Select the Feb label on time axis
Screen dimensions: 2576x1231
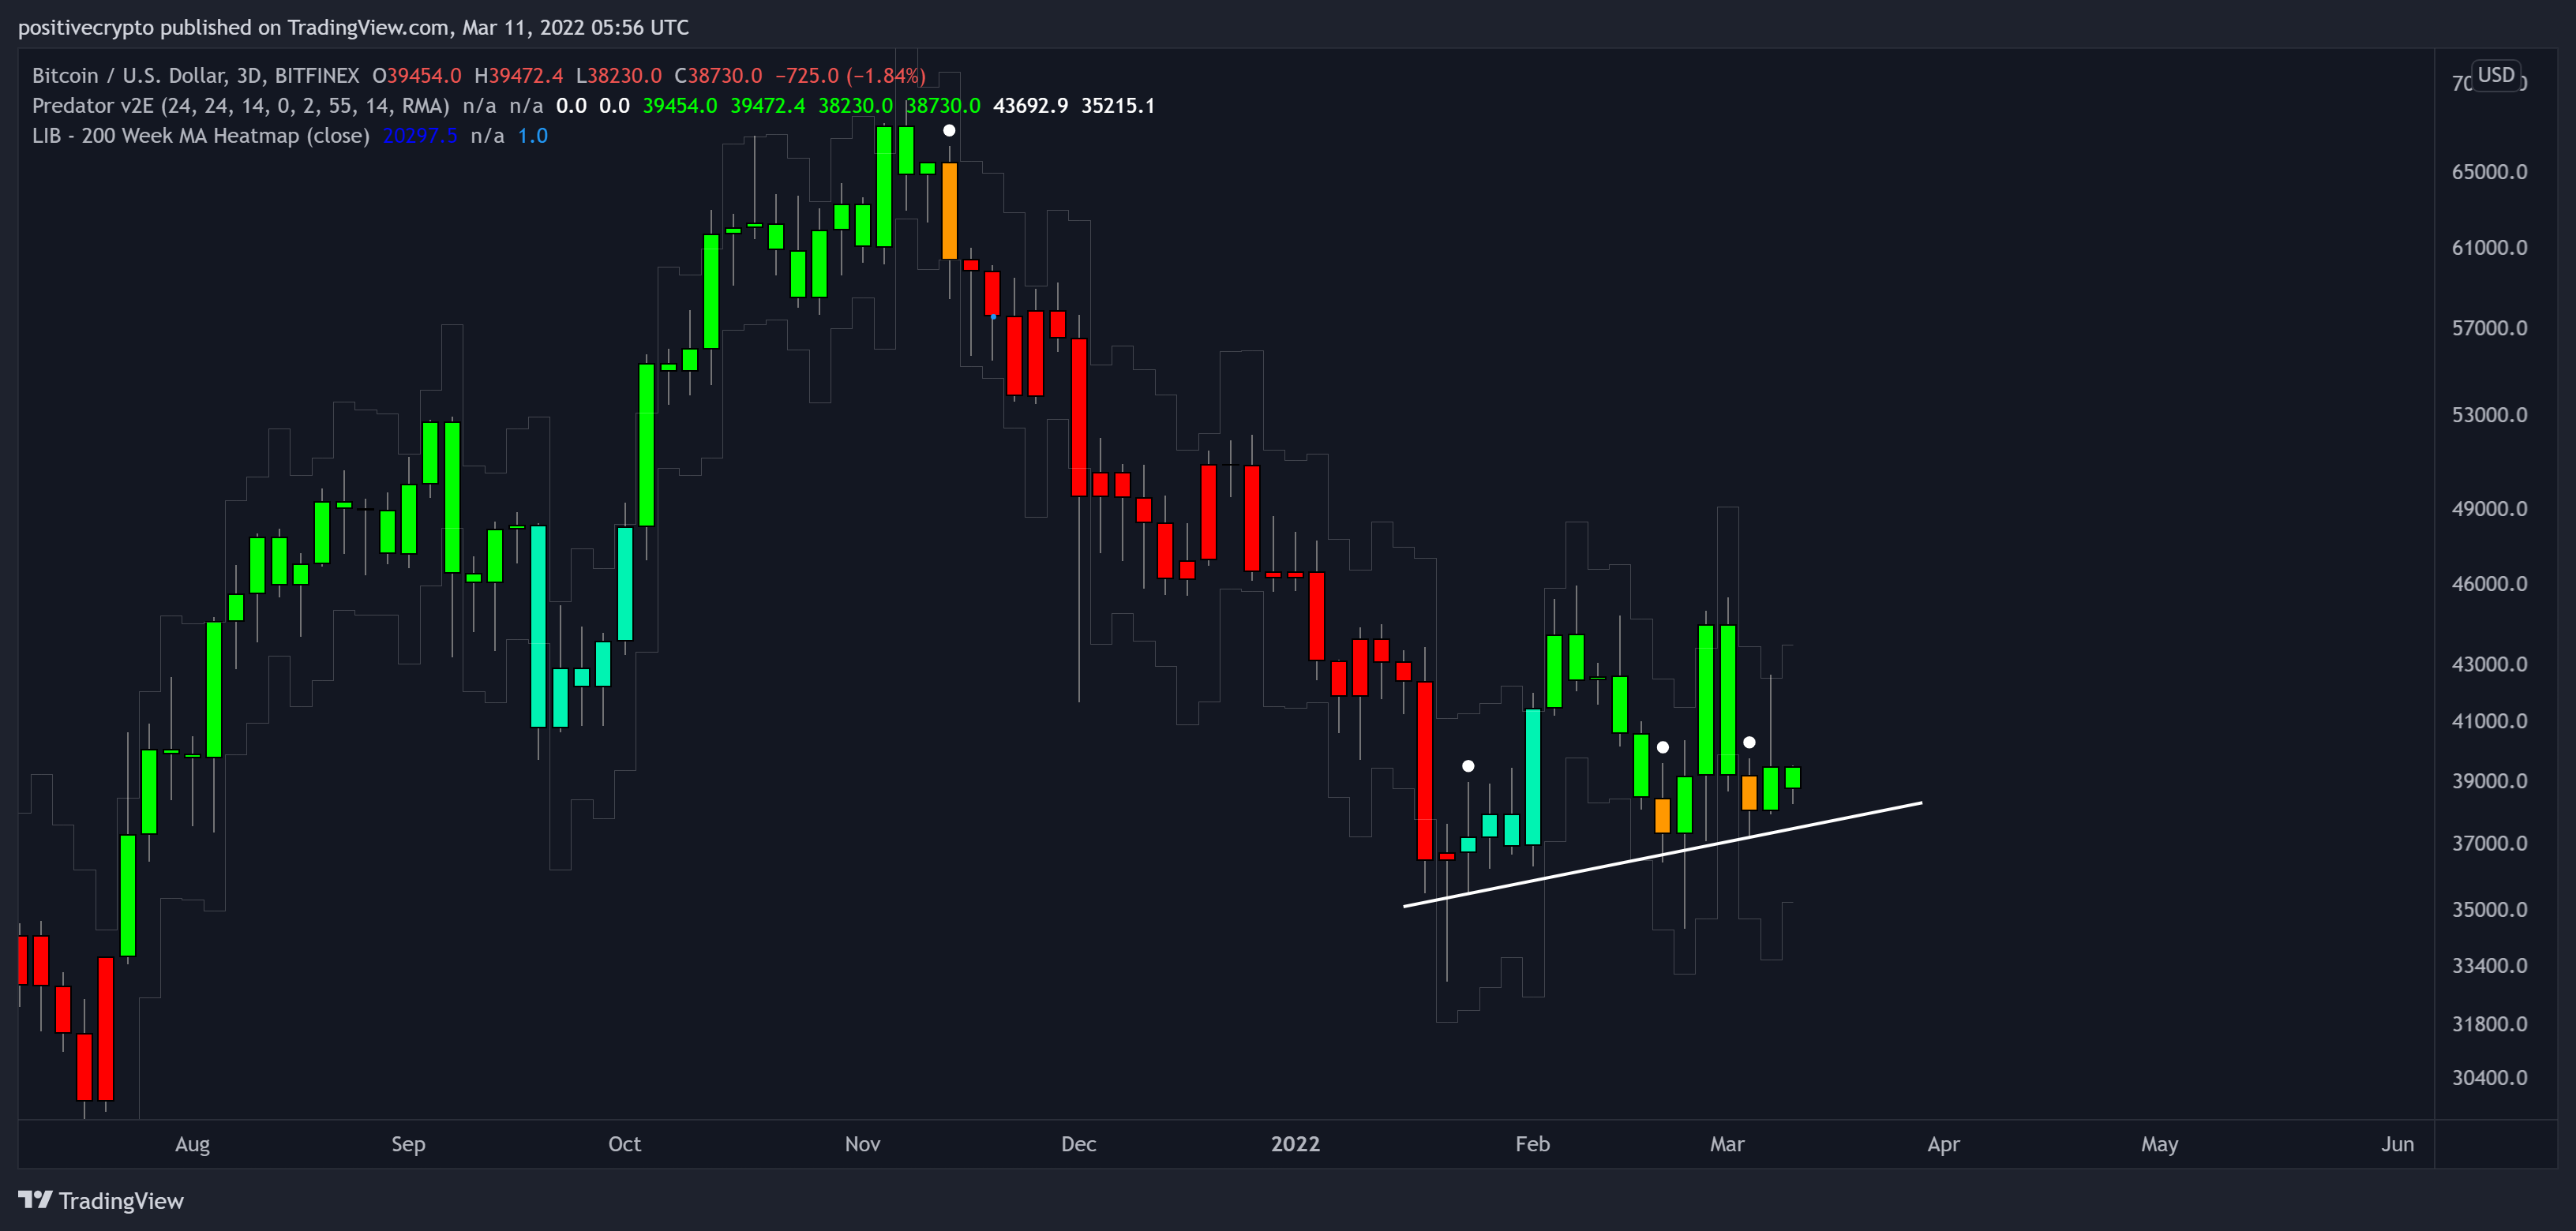click(1532, 1144)
